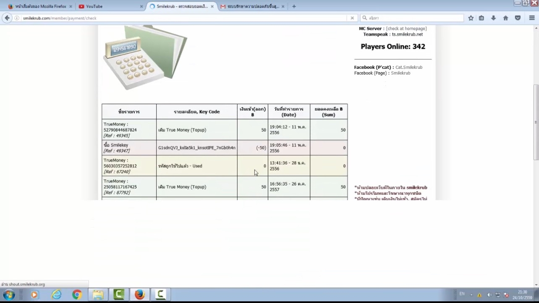Image resolution: width=539 pixels, height=303 pixels.
Task: Click the page vertical scrollbar thumb
Action: tap(535, 122)
